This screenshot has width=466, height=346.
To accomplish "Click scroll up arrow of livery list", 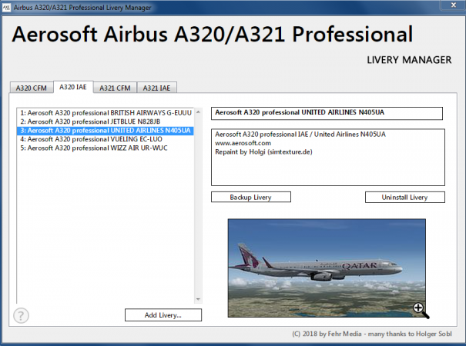I will tap(198, 111).
